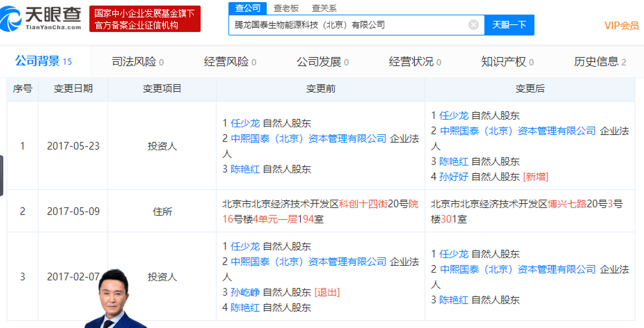The image size is (644, 328).
Task: Click the 天眼一下 search button
Action: (x=509, y=25)
